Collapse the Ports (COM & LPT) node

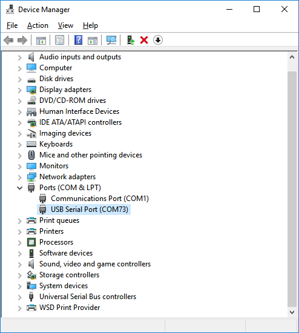click(x=20, y=188)
